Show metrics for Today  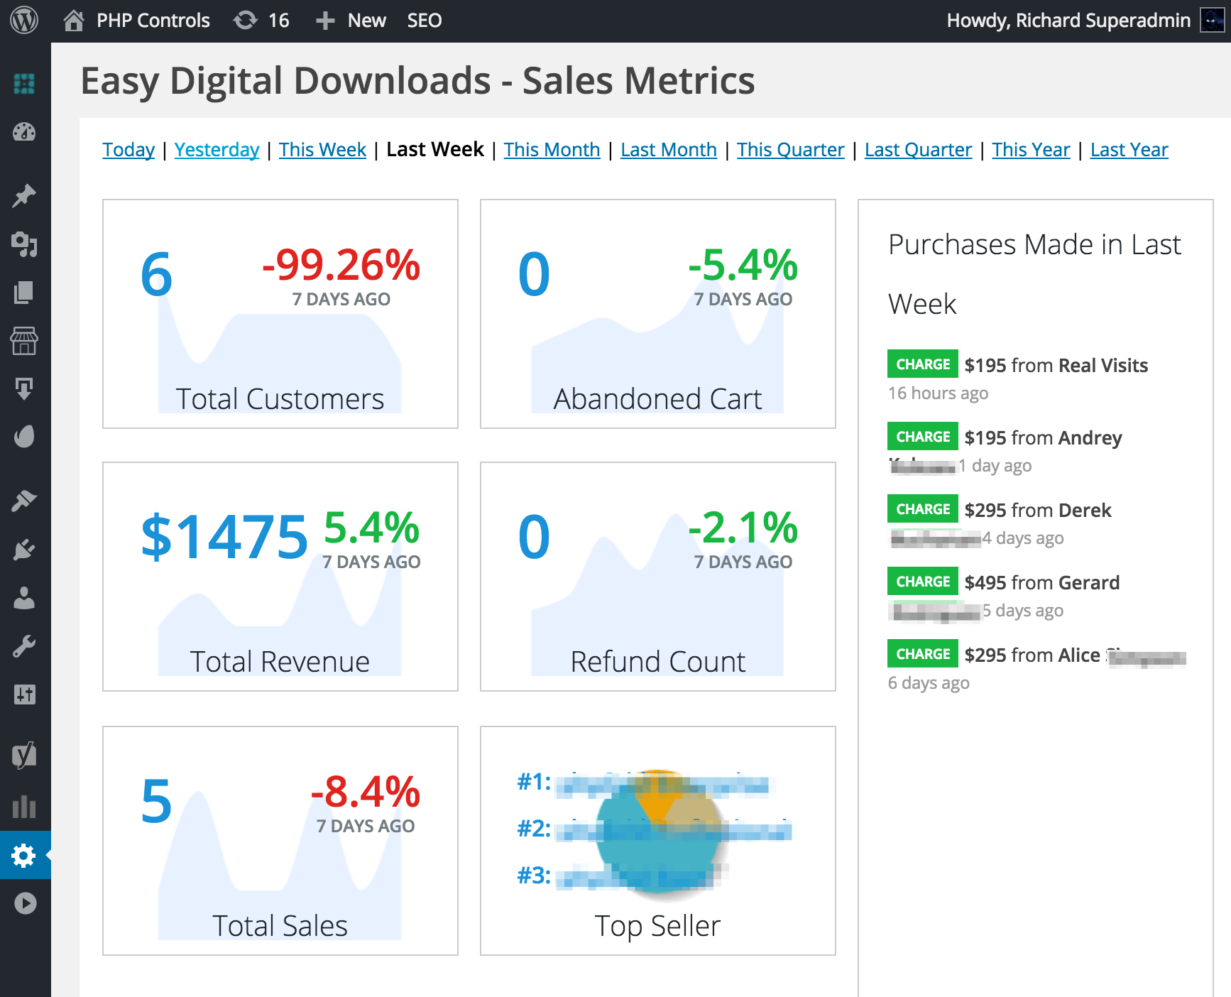128,150
